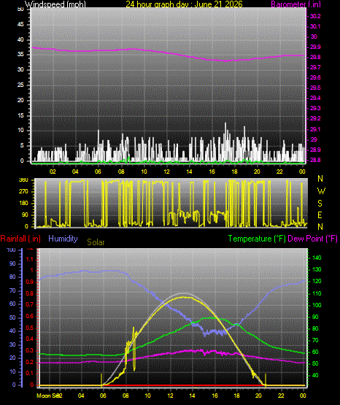
Task: Click the 100 humidity scale value
Action: (11, 250)
